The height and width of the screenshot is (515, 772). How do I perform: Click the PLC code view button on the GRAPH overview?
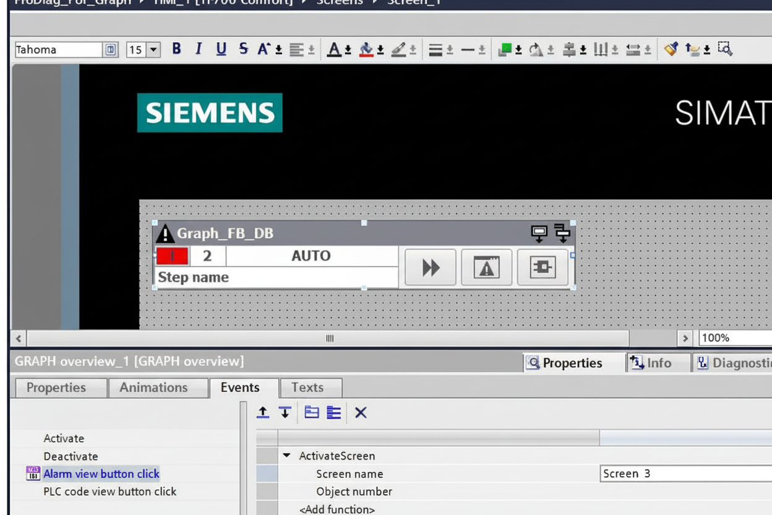coord(543,267)
